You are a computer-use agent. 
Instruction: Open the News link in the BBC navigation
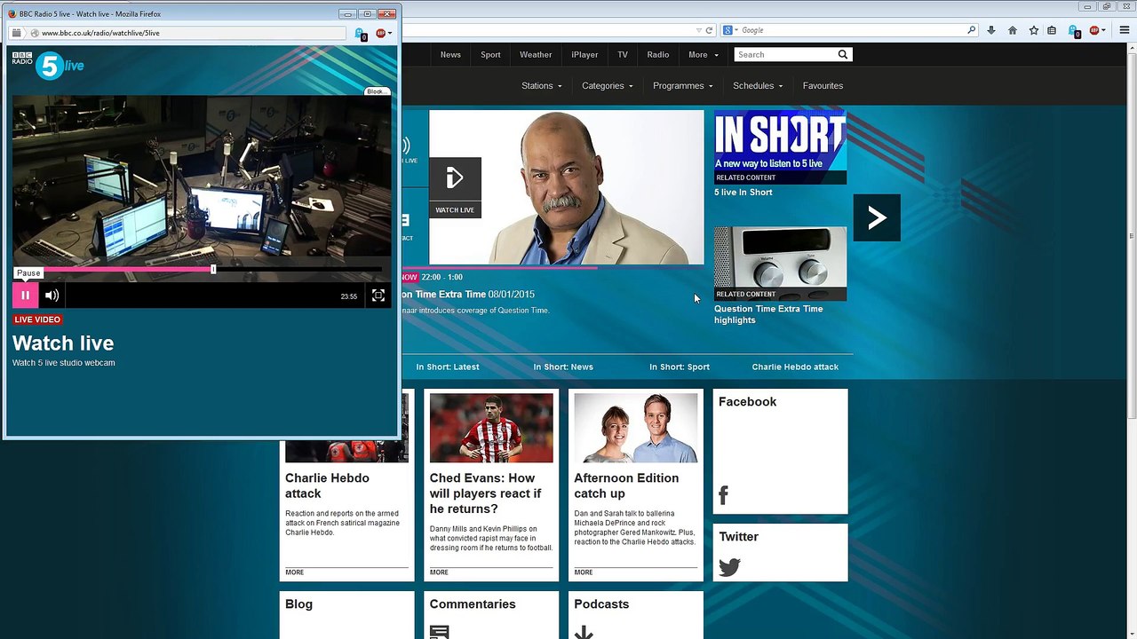[x=450, y=55]
